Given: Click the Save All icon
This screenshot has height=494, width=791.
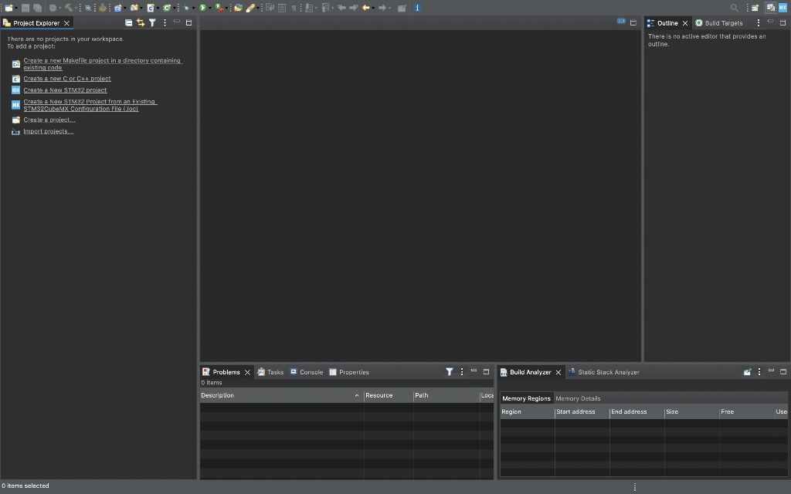Looking at the screenshot, I should coord(36,8).
